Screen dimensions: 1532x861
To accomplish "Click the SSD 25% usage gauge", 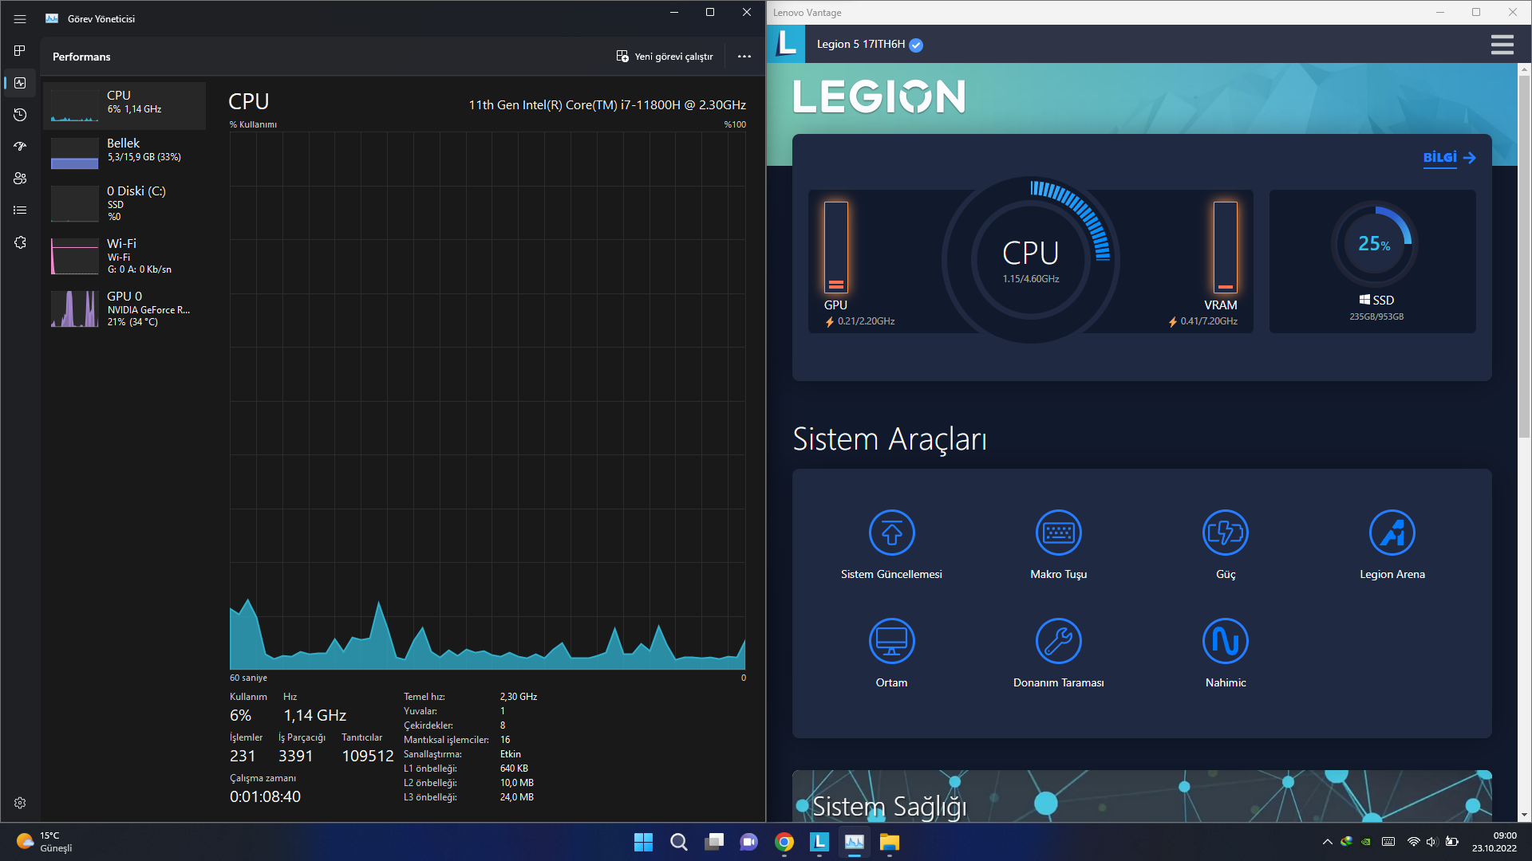I will [1374, 244].
